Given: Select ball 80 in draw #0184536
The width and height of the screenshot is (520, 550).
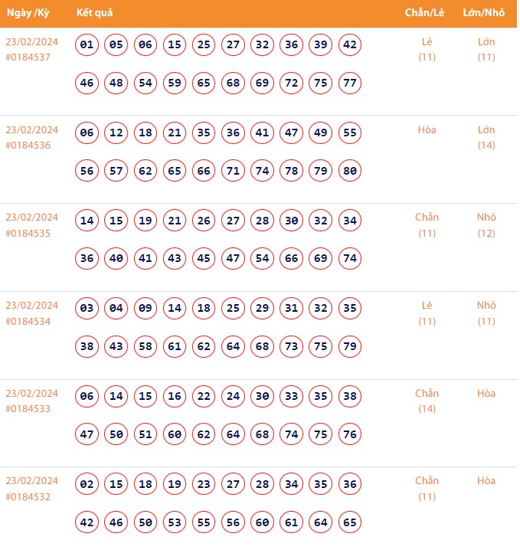Looking at the screenshot, I should click(350, 171).
